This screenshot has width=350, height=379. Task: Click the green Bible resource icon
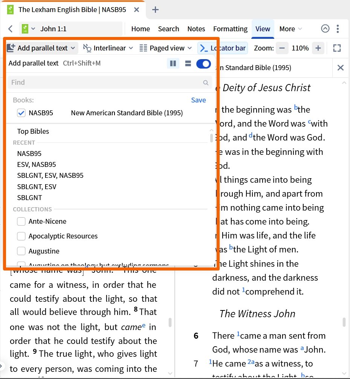[x=25, y=29]
